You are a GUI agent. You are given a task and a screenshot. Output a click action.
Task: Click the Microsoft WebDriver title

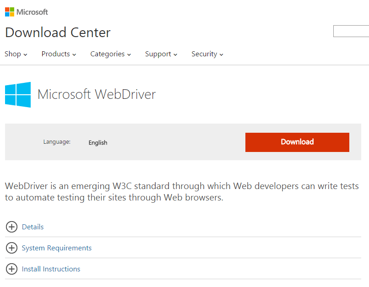click(97, 94)
